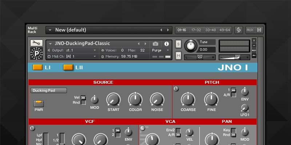Click the VCF section round L button
This screenshot has height=145, width=291.
[x=32, y=128]
